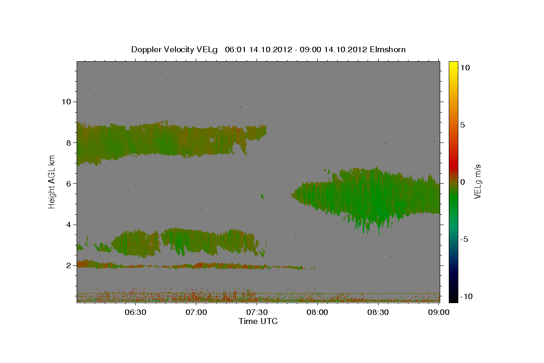Click the colorbar value 0 label
Viewport: 544px width, 363px height.
462,181
